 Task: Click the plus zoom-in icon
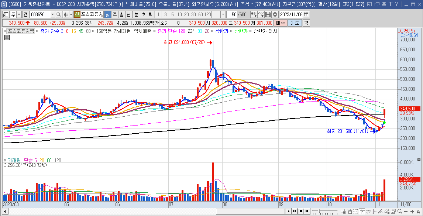coord(412,211)
